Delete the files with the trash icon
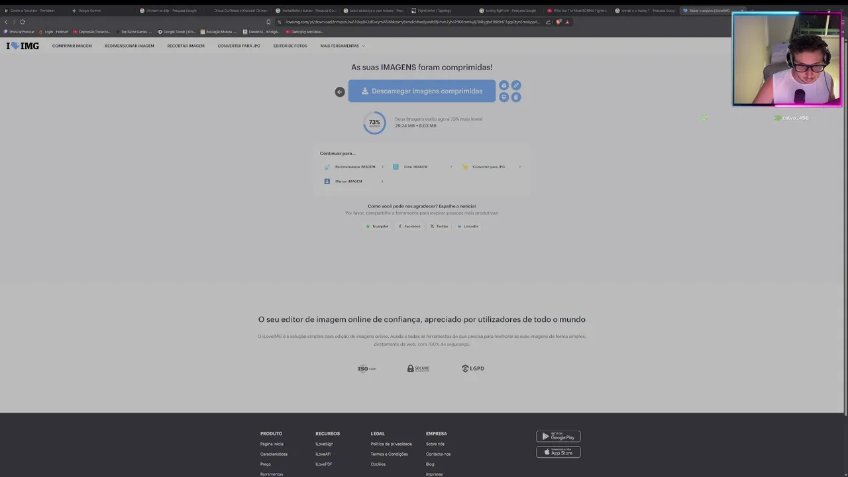Image resolution: width=848 pixels, height=477 pixels. point(516,97)
